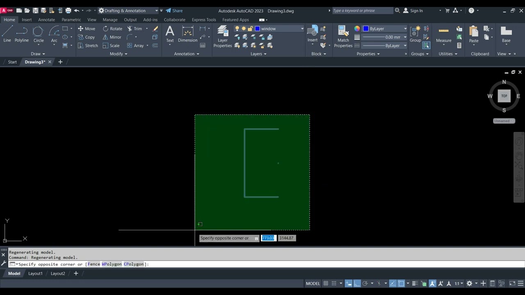The image size is (525, 295).
Task: Toggle annotation visibility in status bar
Action: (x=433, y=284)
